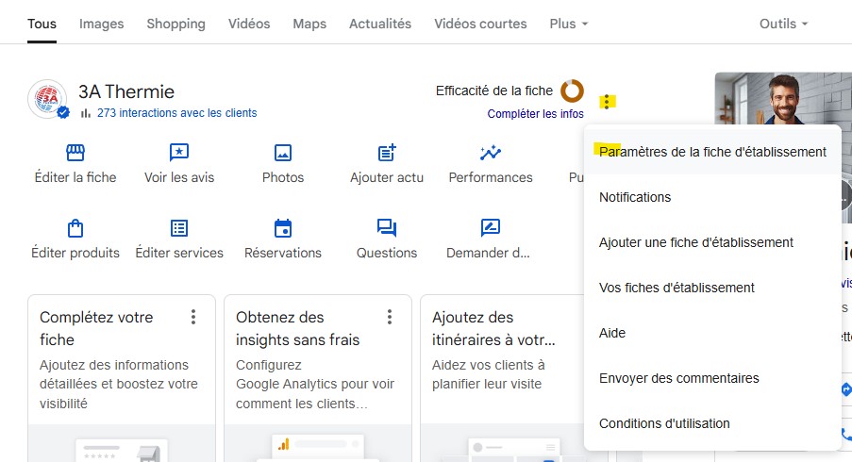Open Vos fiches d'établissement

[713, 288]
